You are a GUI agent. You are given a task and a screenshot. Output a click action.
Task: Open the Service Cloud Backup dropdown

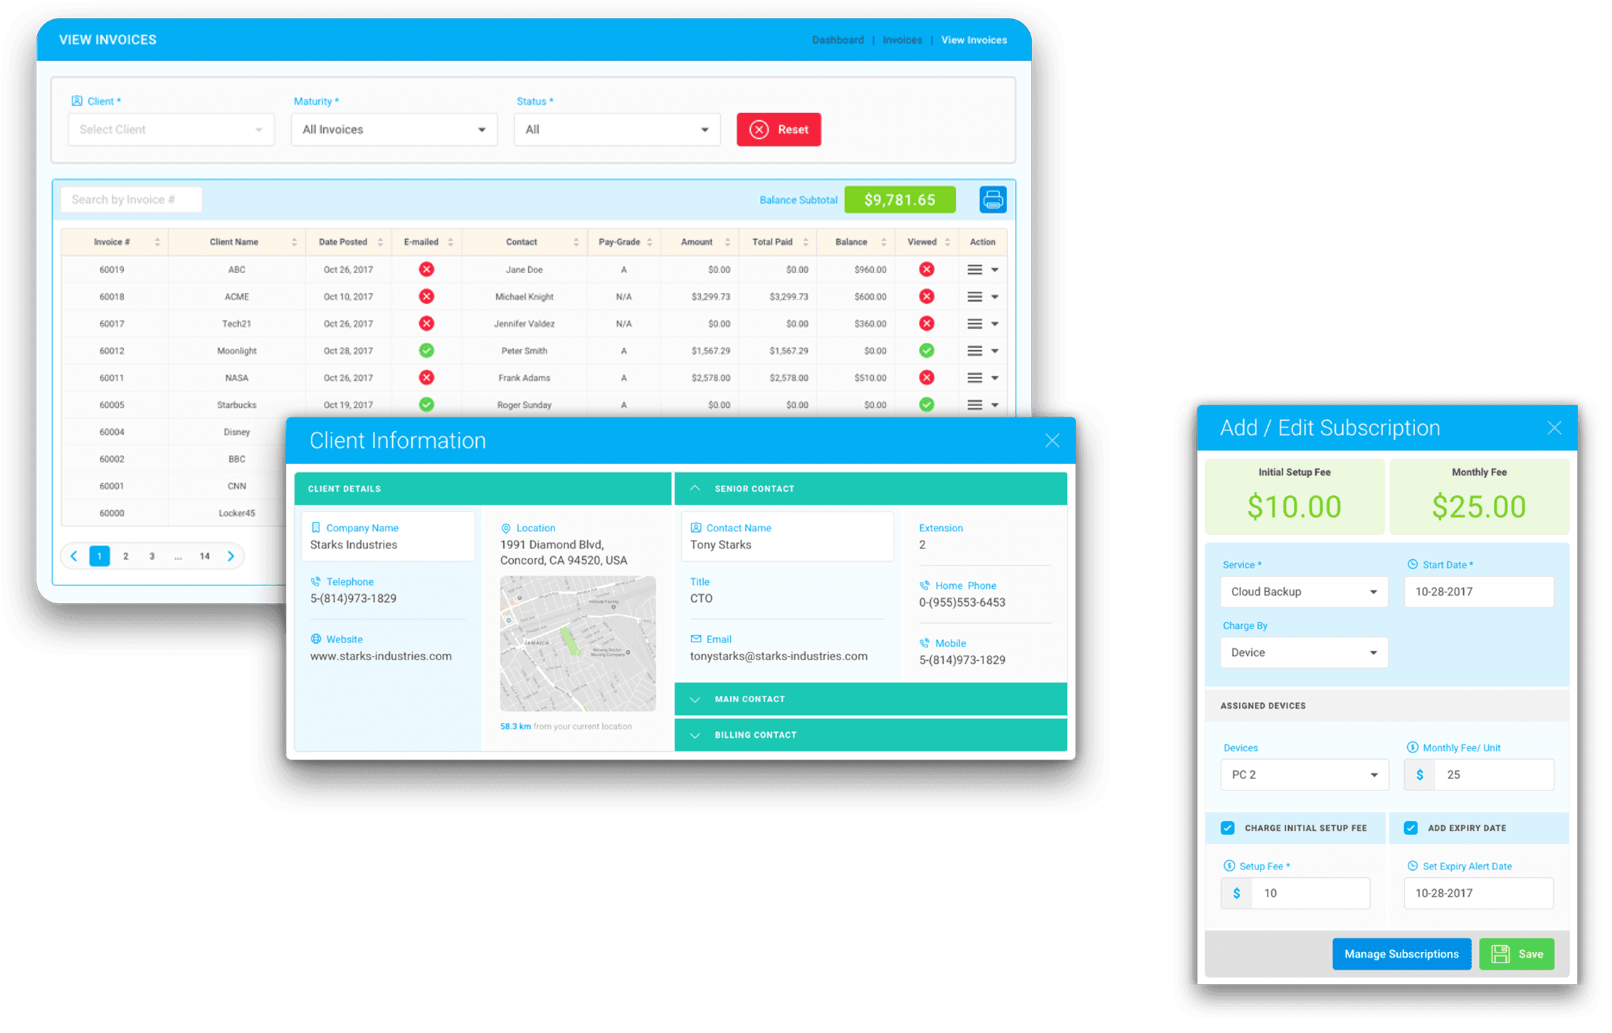click(x=1303, y=592)
